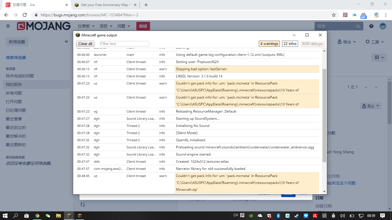Viewport: 392px width, 220px height.
Task: Reload the page in Chrome
Action: [25, 15]
